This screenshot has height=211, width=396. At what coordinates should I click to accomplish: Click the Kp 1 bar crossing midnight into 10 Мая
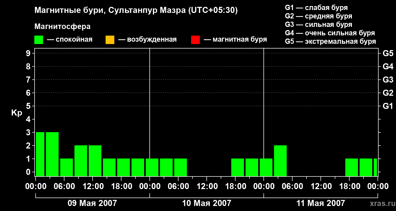click(152, 167)
